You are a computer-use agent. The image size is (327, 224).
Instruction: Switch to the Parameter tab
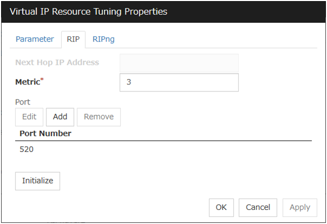pos(35,39)
